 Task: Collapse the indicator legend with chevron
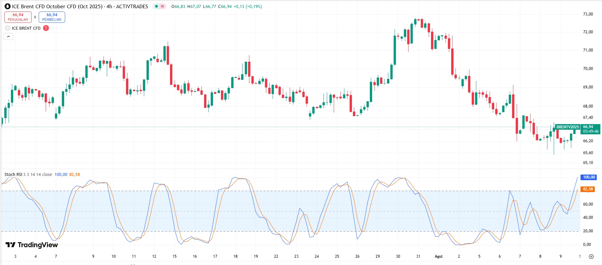8,37
